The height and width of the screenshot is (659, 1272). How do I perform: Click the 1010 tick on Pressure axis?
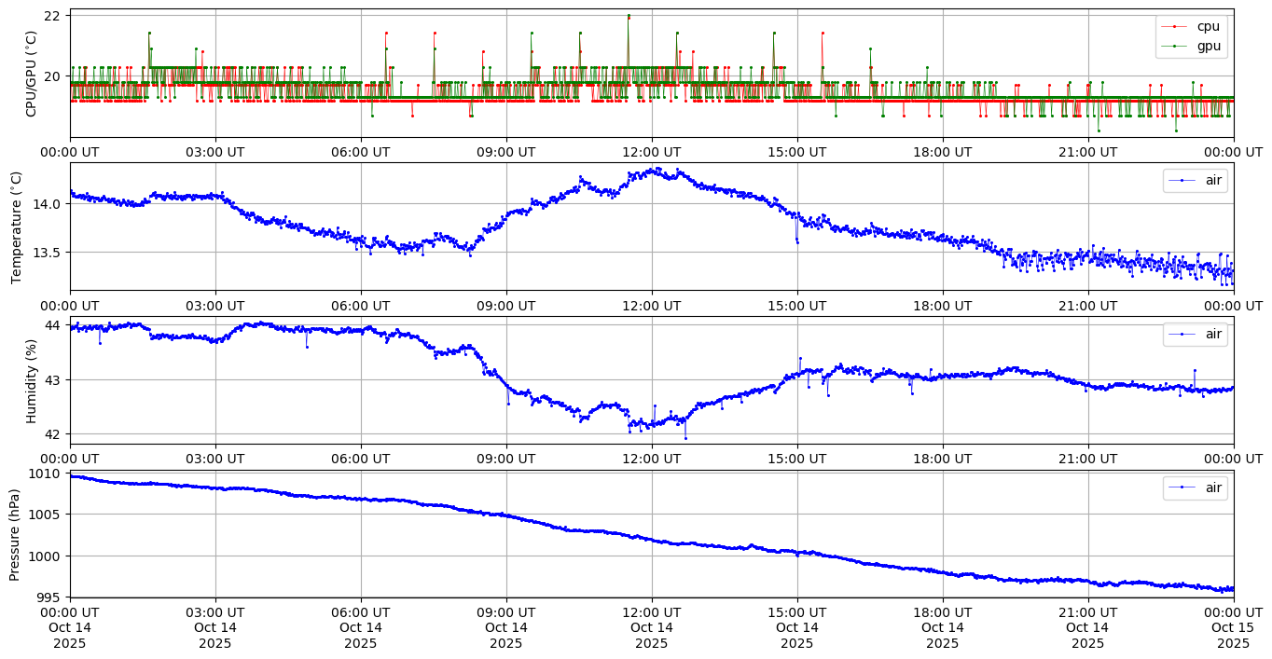pos(46,474)
